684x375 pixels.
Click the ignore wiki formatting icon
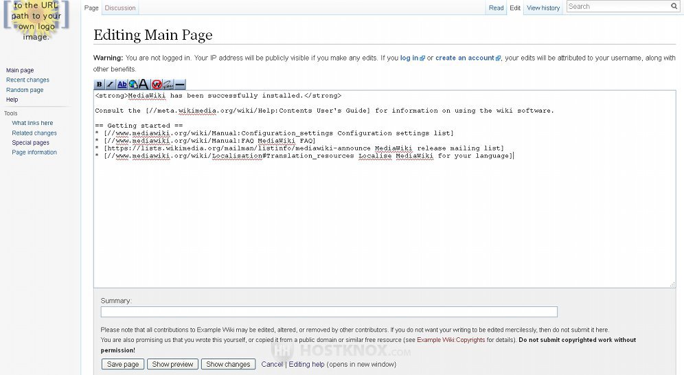[x=157, y=84]
